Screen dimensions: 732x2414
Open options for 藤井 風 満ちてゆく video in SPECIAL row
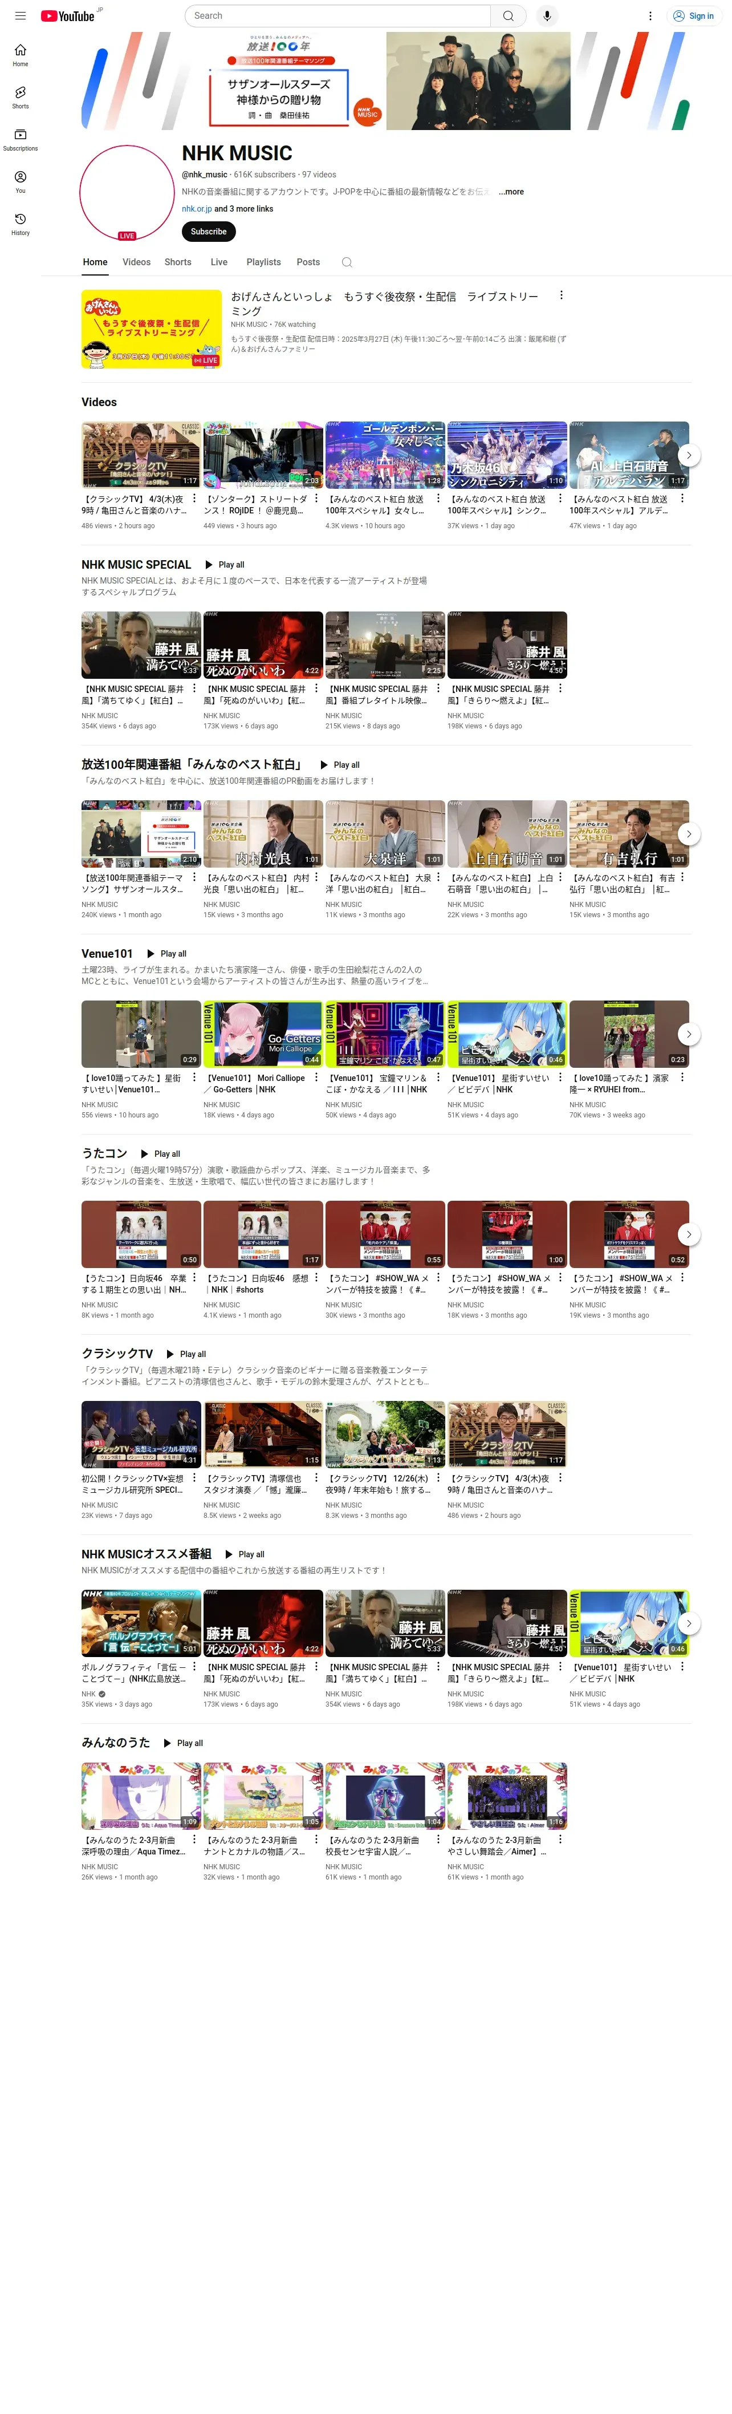click(x=194, y=688)
